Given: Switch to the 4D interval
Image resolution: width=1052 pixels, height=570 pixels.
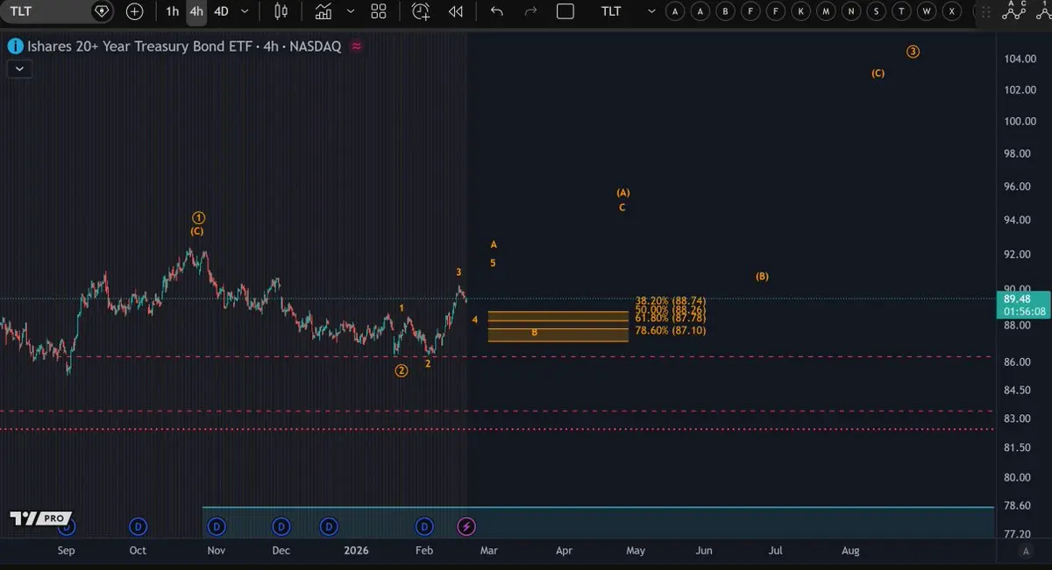Looking at the screenshot, I should [221, 11].
